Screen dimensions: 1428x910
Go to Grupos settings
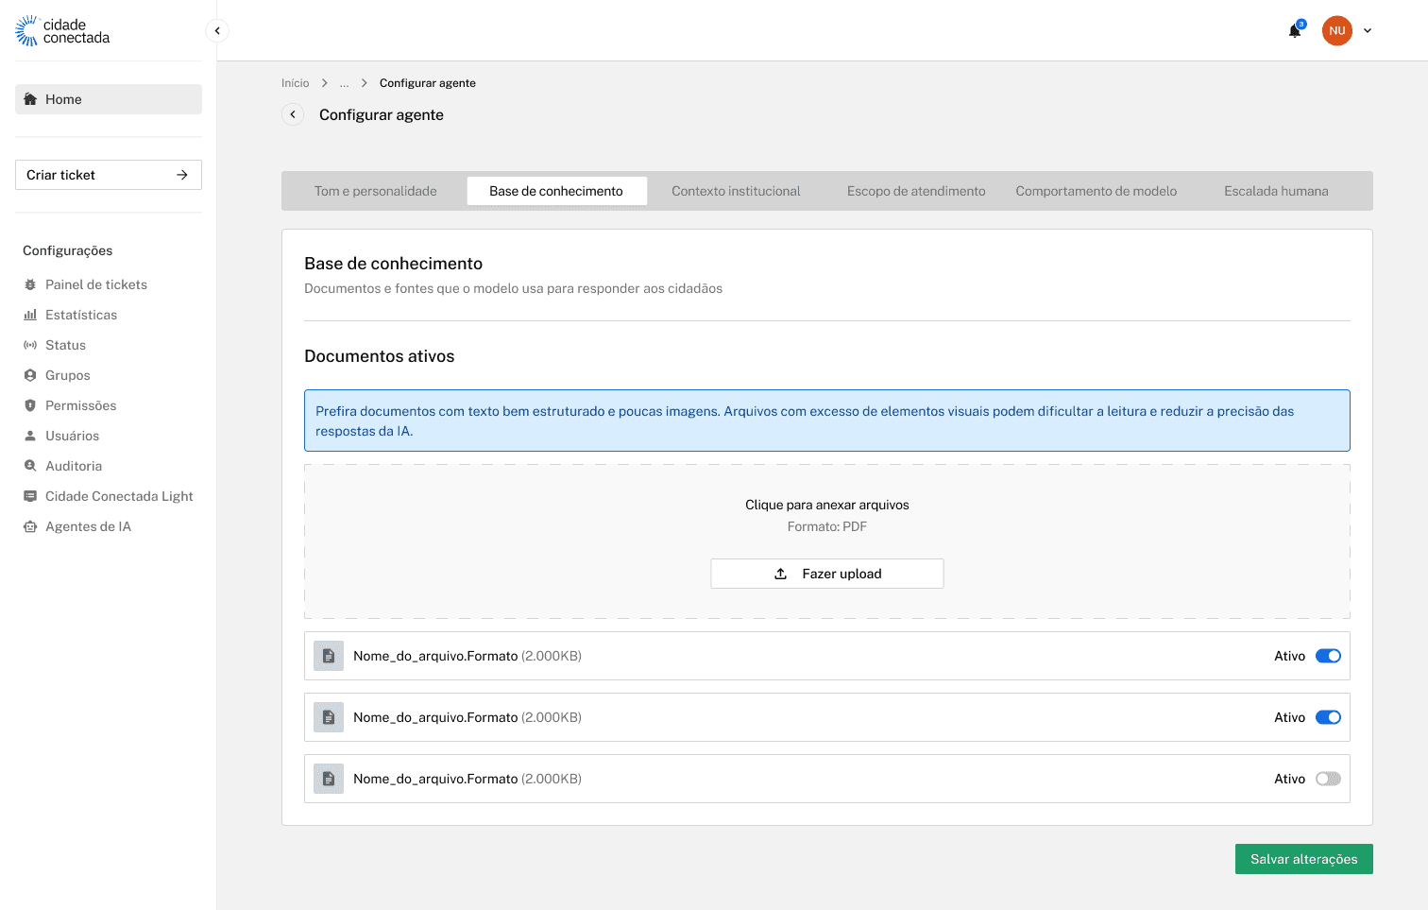tap(57, 375)
